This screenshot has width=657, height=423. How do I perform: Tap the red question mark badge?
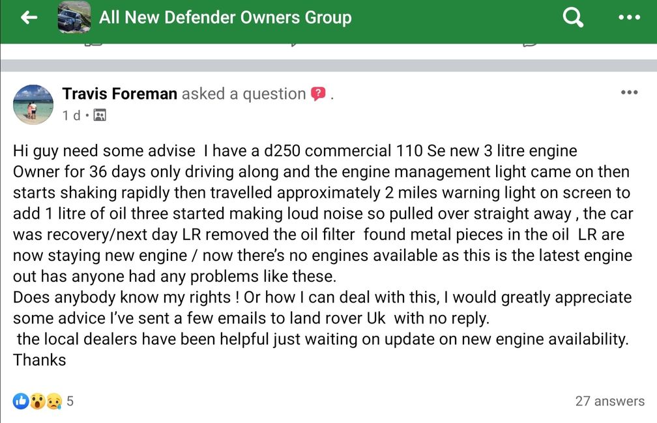coord(318,94)
